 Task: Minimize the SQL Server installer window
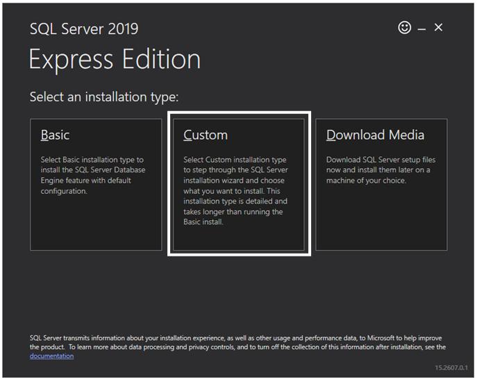pos(421,30)
